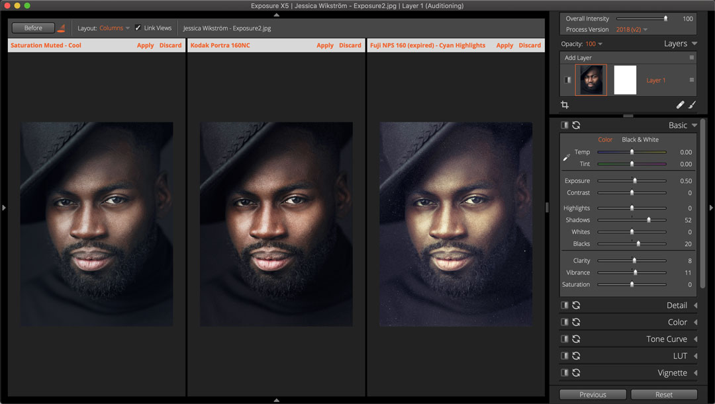Toggle the Link Views checkbox
The image size is (715, 404).
click(x=138, y=28)
